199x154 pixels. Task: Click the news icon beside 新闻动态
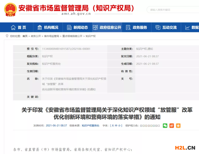click(x=69, y=28)
